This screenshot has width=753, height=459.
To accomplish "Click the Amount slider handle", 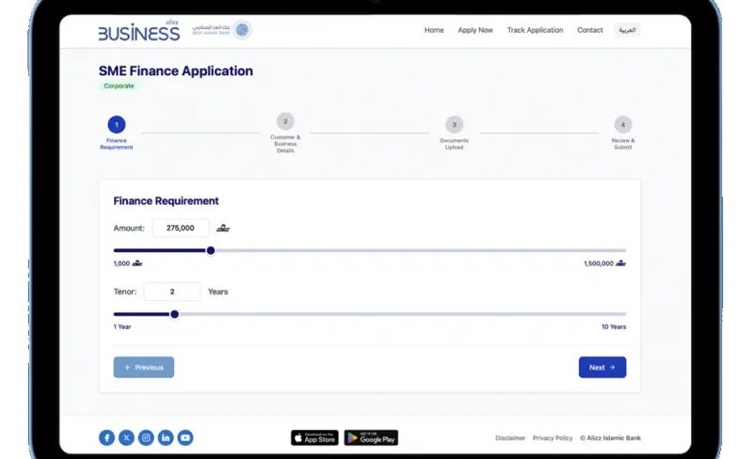I will pos(210,250).
